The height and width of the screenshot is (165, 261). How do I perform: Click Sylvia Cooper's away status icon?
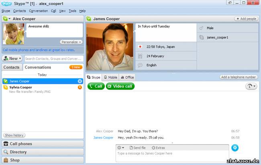tap(6, 87)
